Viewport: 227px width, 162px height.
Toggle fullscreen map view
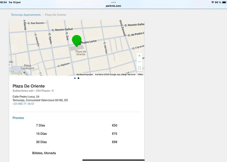[139, 68]
